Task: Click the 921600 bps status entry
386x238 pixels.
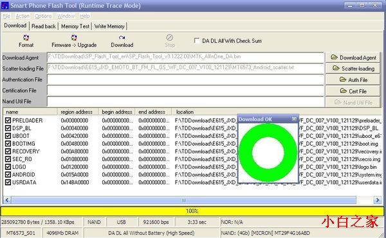Action: click(156, 222)
